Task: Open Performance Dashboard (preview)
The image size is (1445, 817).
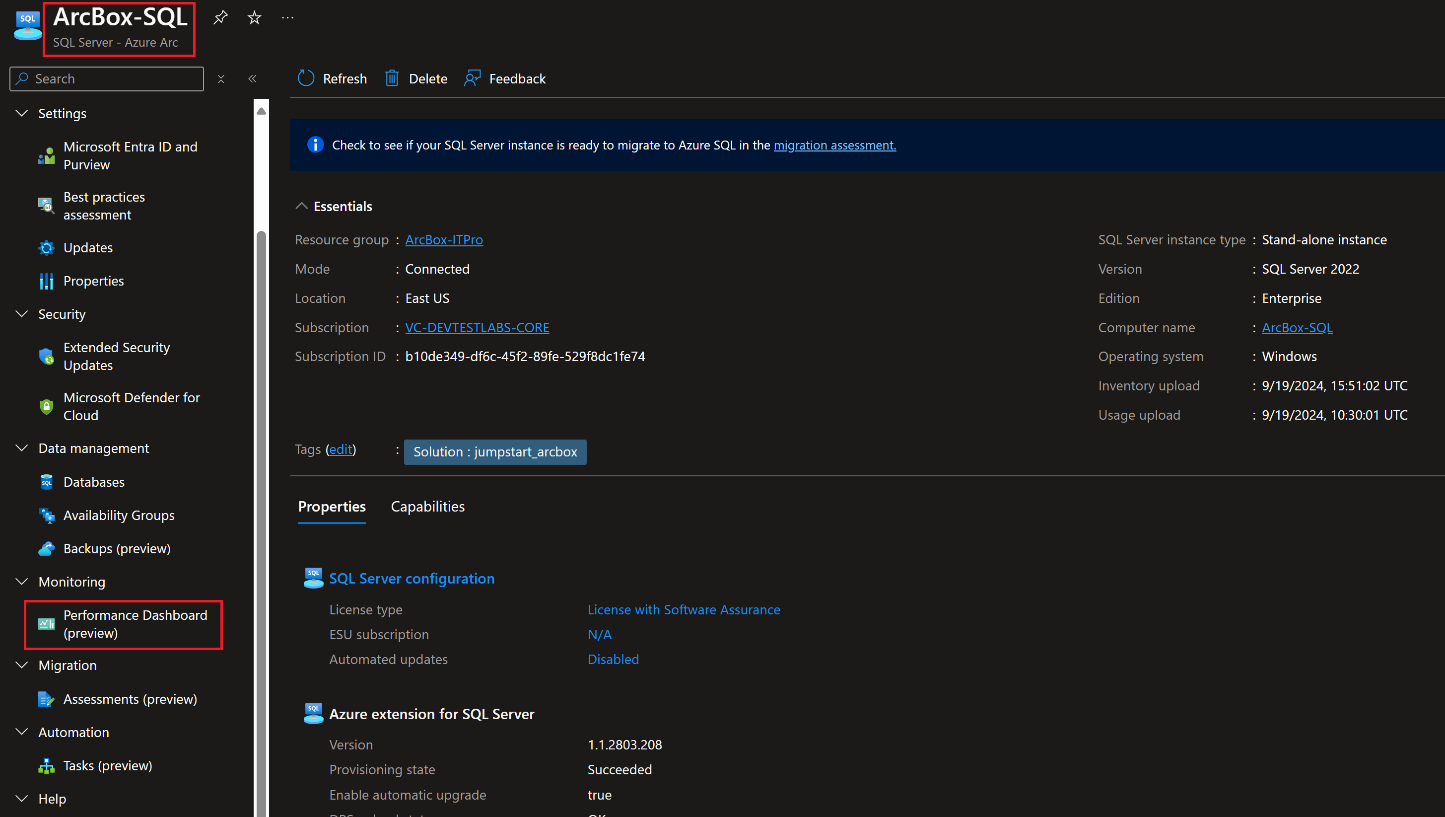Action: tap(135, 623)
